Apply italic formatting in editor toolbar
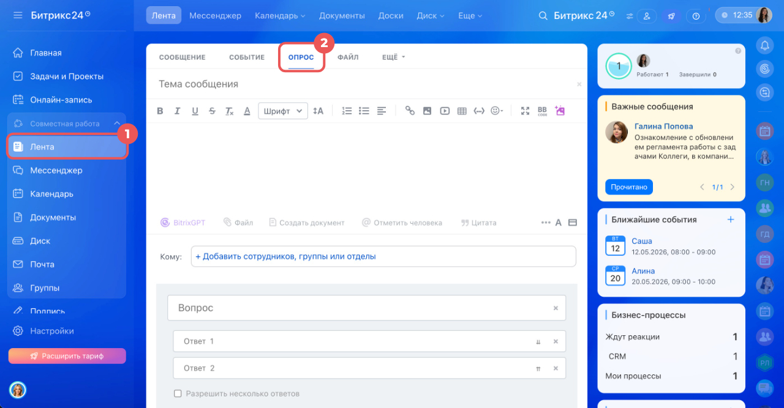The image size is (784, 408). 178,111
